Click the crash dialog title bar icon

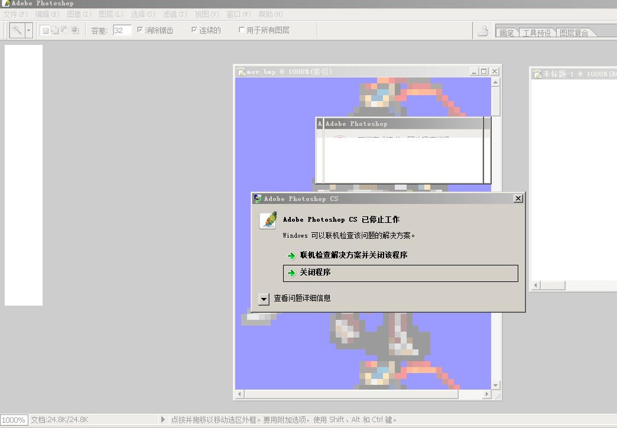pyautogui.click(x=258, y=199)
